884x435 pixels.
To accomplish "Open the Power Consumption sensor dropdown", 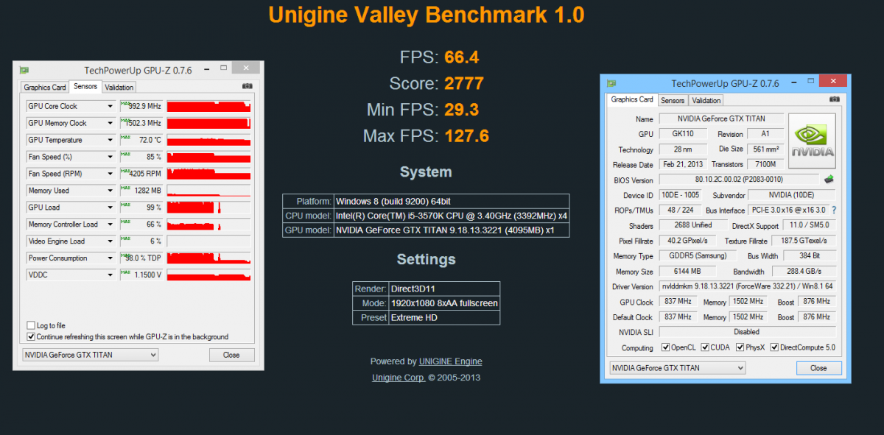I will [x=110, y=258].
